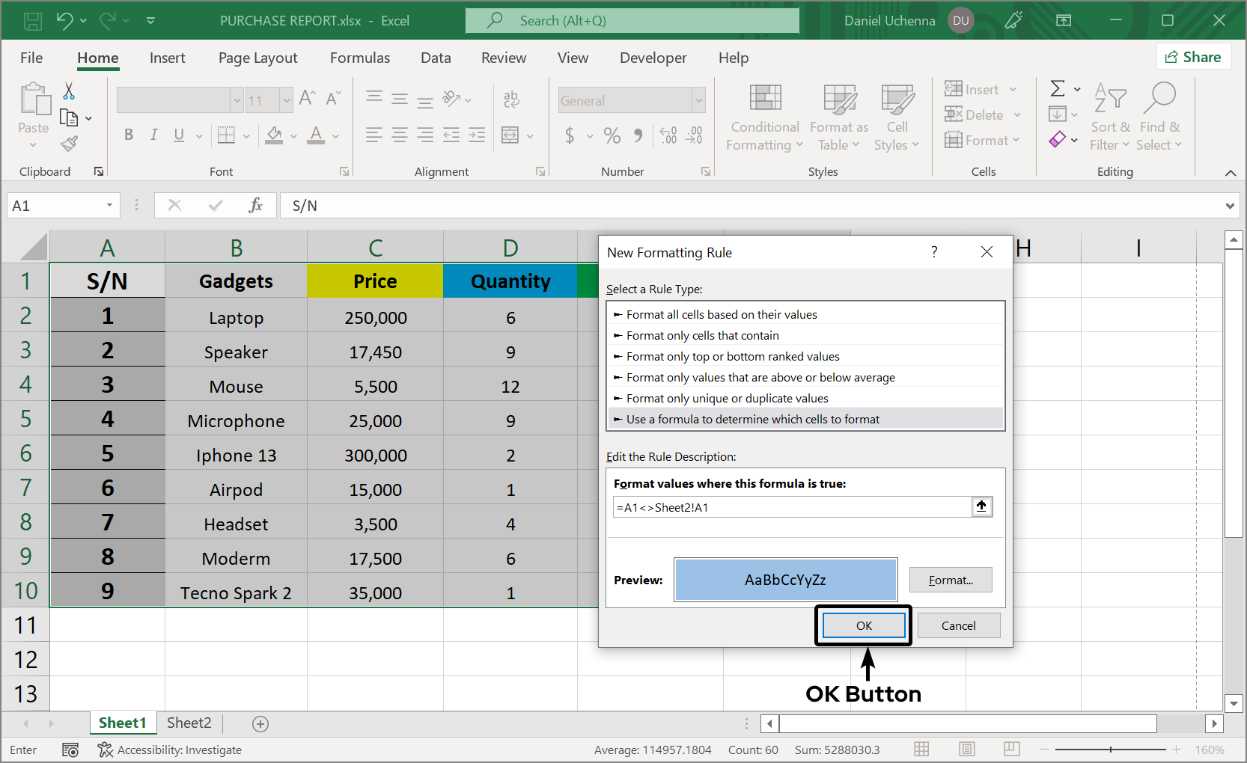
Task: Expand the formula bar
Action: pos(1230,206)
